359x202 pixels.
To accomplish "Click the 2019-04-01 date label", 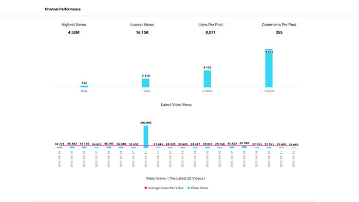I will pyautogui.click(x=158, y=159).
